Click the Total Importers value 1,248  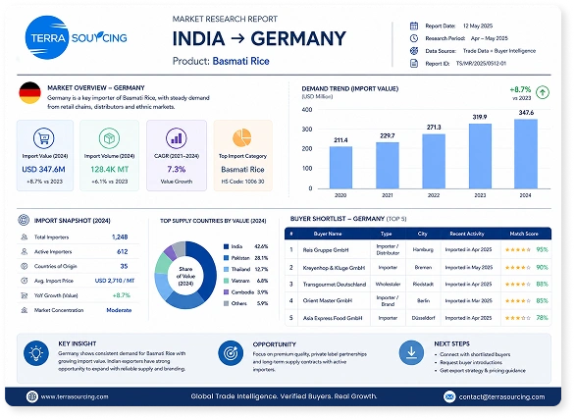120,236
